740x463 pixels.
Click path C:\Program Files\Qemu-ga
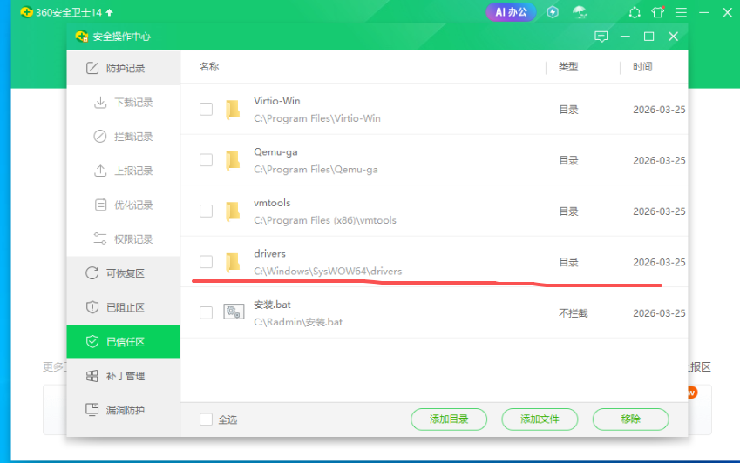tap(316, 170)
